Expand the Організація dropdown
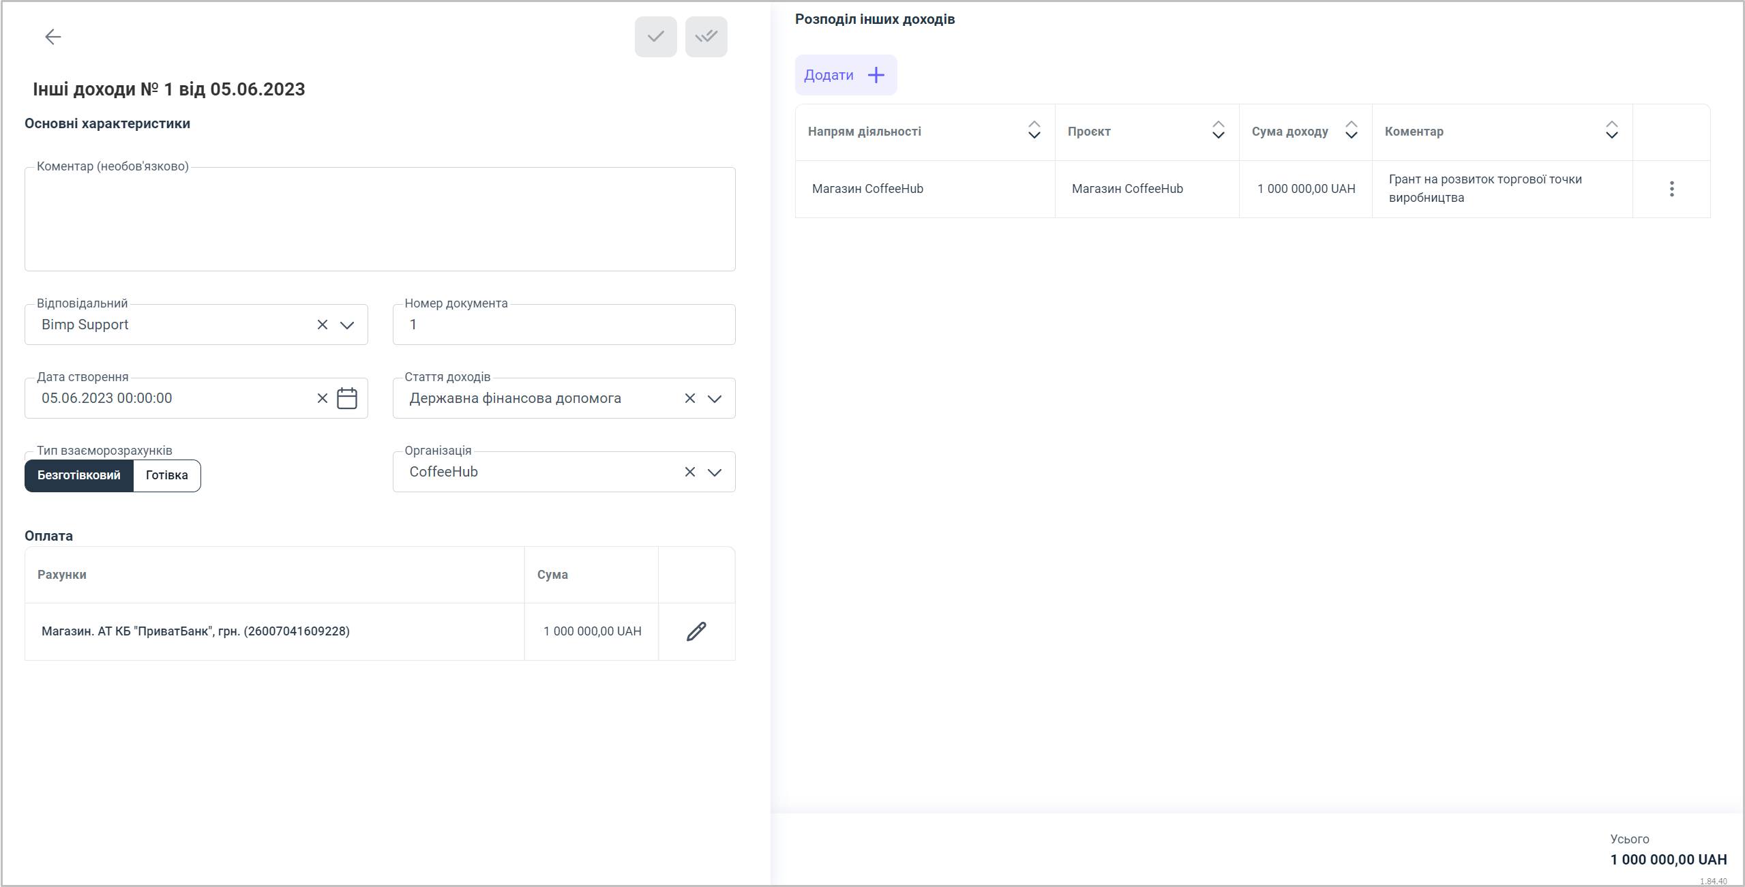The image size is (1745, 887). [x=715, y=472]
